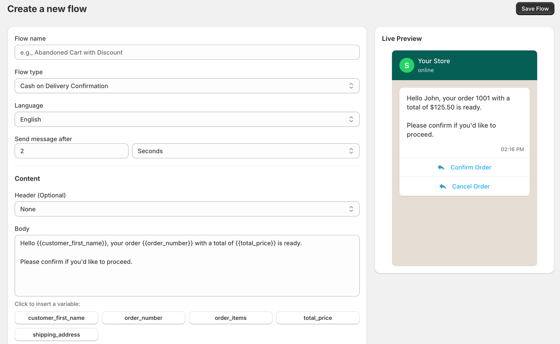Click the Flow name input field
Viewport: 560px width, 344px height.
187,52
